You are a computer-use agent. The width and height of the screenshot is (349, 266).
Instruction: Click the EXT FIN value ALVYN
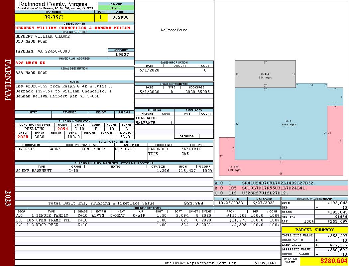[x=98, y=215]
